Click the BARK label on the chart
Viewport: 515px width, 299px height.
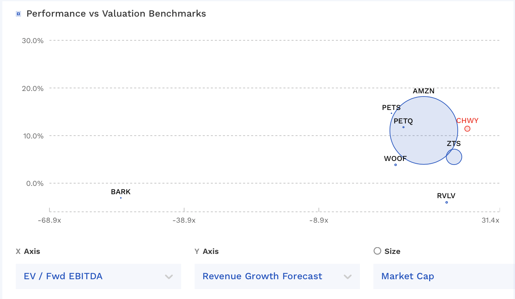click(121, 192)
